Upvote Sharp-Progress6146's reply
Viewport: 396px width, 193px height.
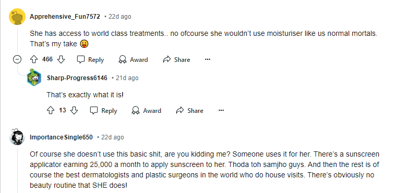coord(51,110)
